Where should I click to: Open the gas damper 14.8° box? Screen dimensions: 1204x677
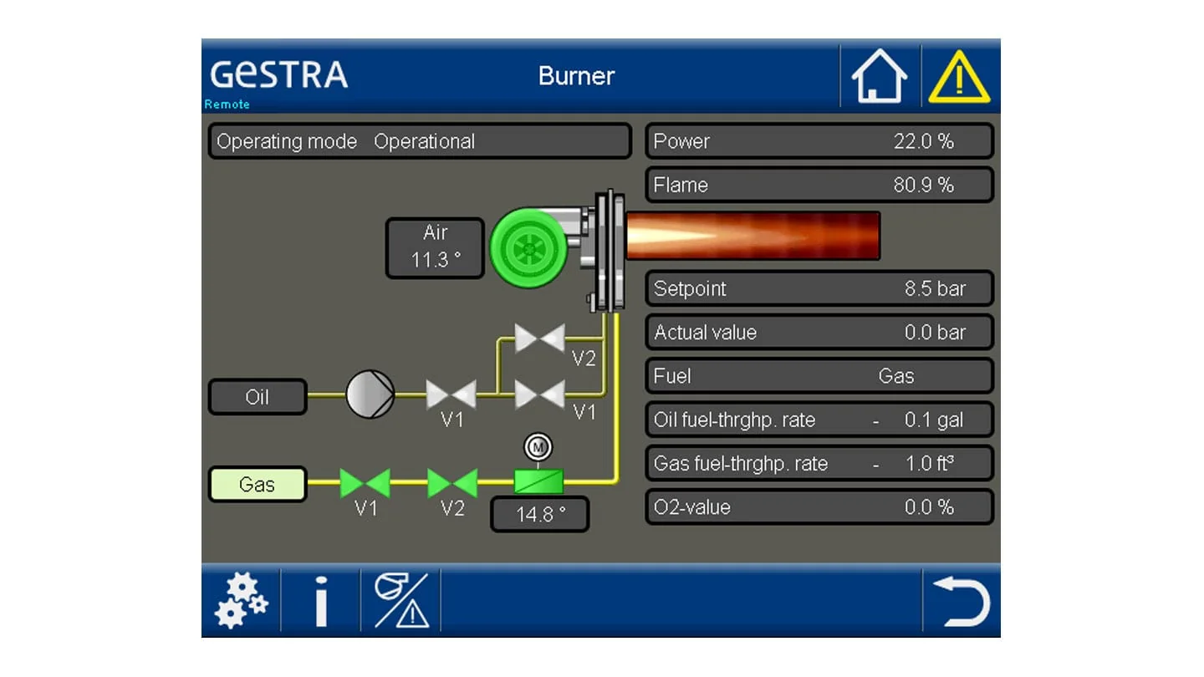click(539, 514)
